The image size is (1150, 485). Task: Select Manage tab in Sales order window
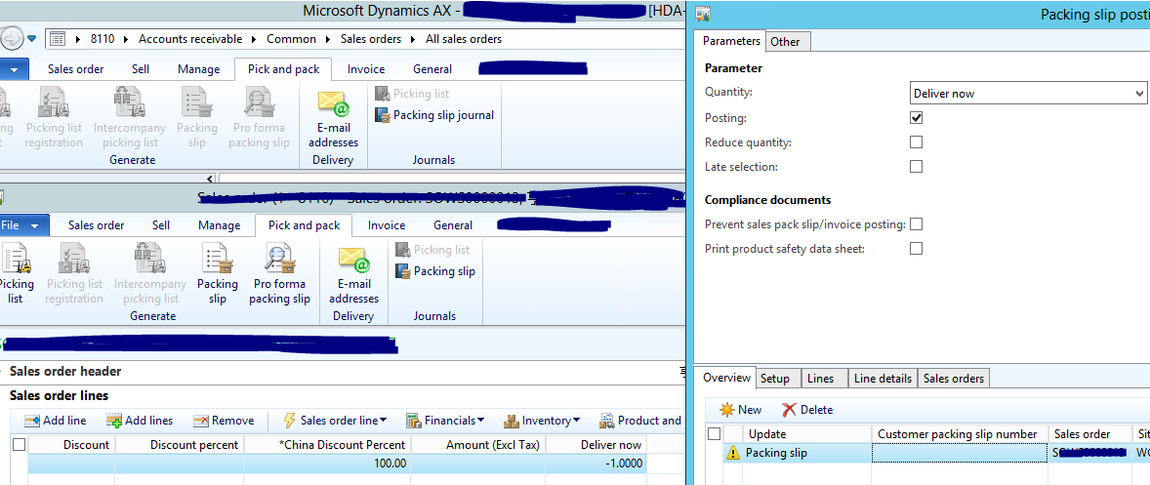tap(219, 224)
